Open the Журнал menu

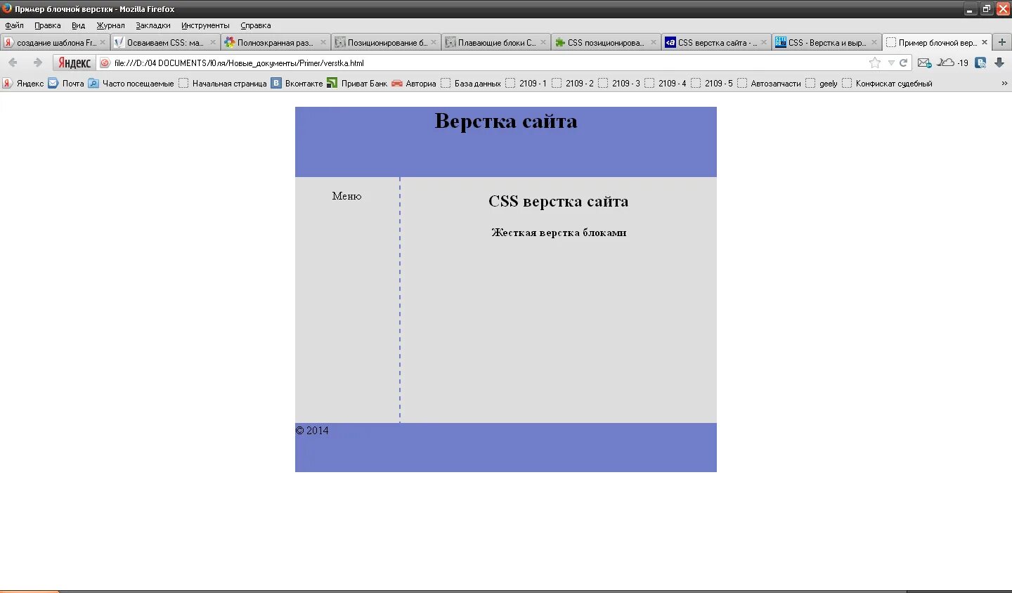coord(110,25)
